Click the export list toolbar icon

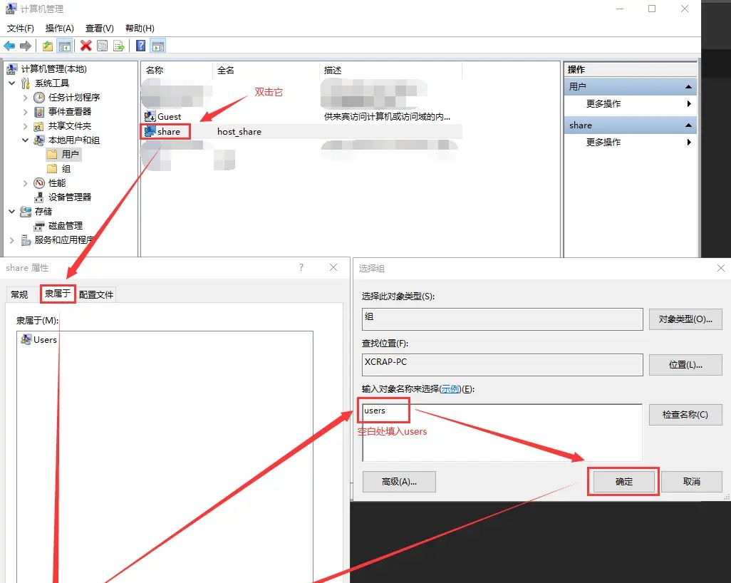(119, 46)
